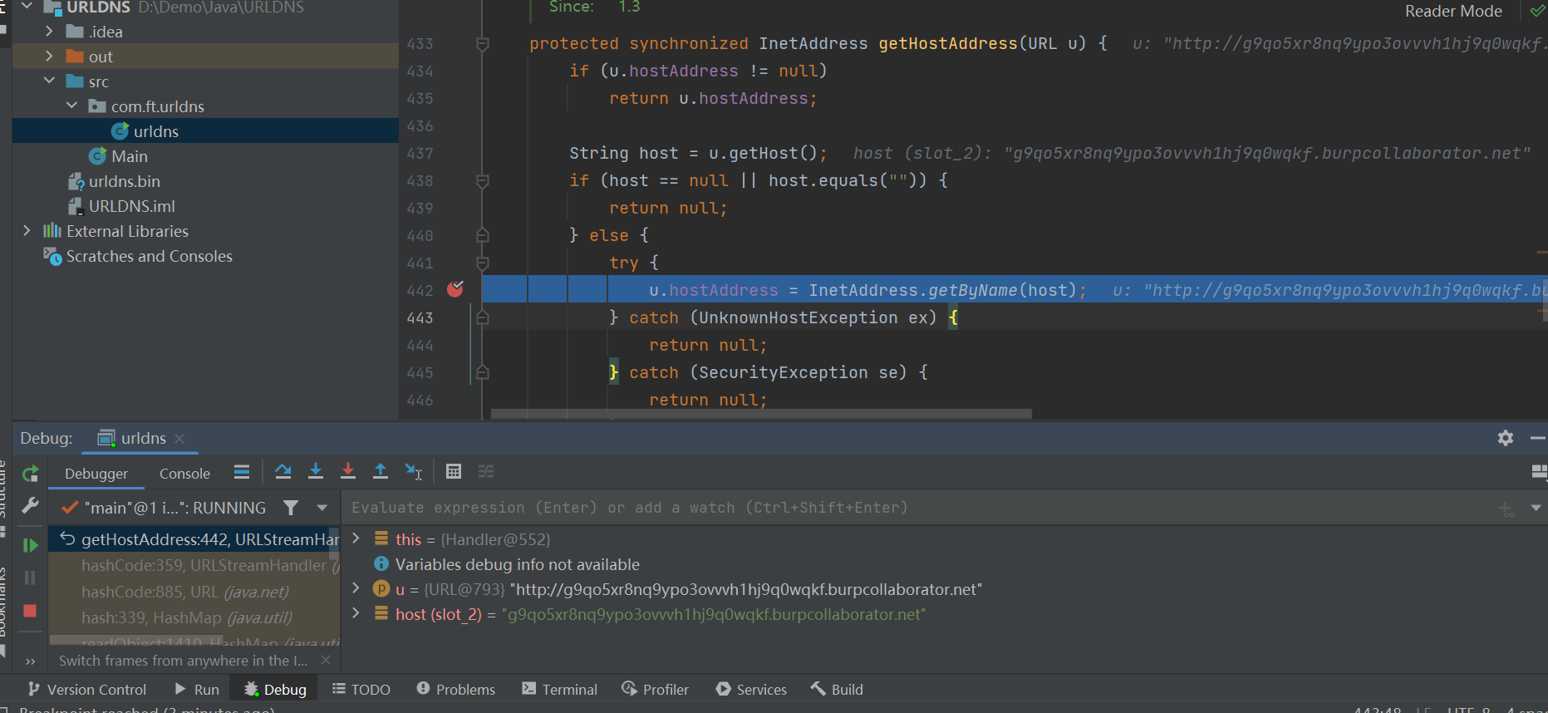Click the Step Out icon
The height and width of the screenshot is (713, 1548).
pos(380,472)
